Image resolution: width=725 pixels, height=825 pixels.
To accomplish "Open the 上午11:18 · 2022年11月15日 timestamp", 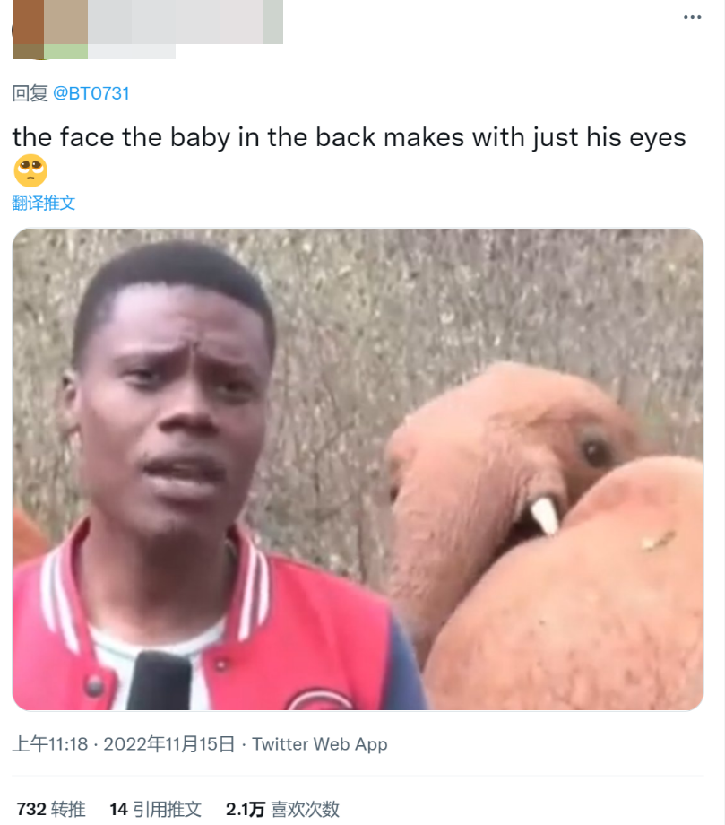I will tap(124, 744).
